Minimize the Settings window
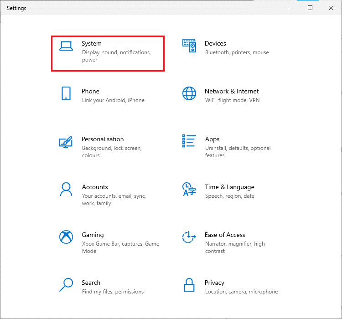The height and width of the screenshot is (319, 342). tap(289, 8)
